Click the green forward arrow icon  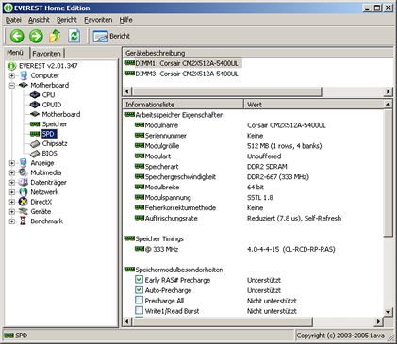coord(36,36)
